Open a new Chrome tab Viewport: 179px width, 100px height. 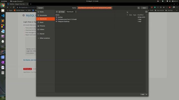tap(31, 4)
